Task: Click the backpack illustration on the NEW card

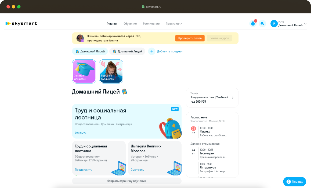Action: [170, 128]
